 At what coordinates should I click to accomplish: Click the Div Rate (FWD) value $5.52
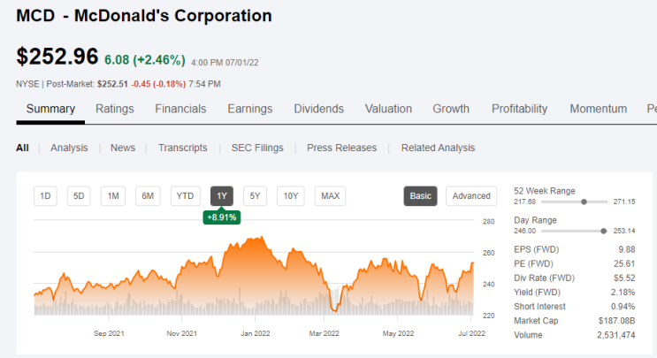click(x=624, y=278)
